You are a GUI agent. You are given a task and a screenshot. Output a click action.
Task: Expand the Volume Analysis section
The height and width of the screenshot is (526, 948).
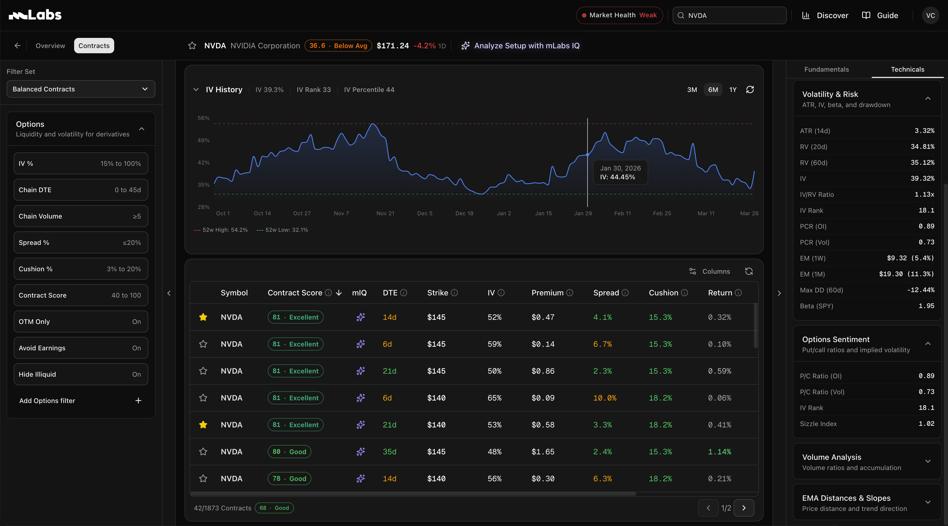pos(928,461)
